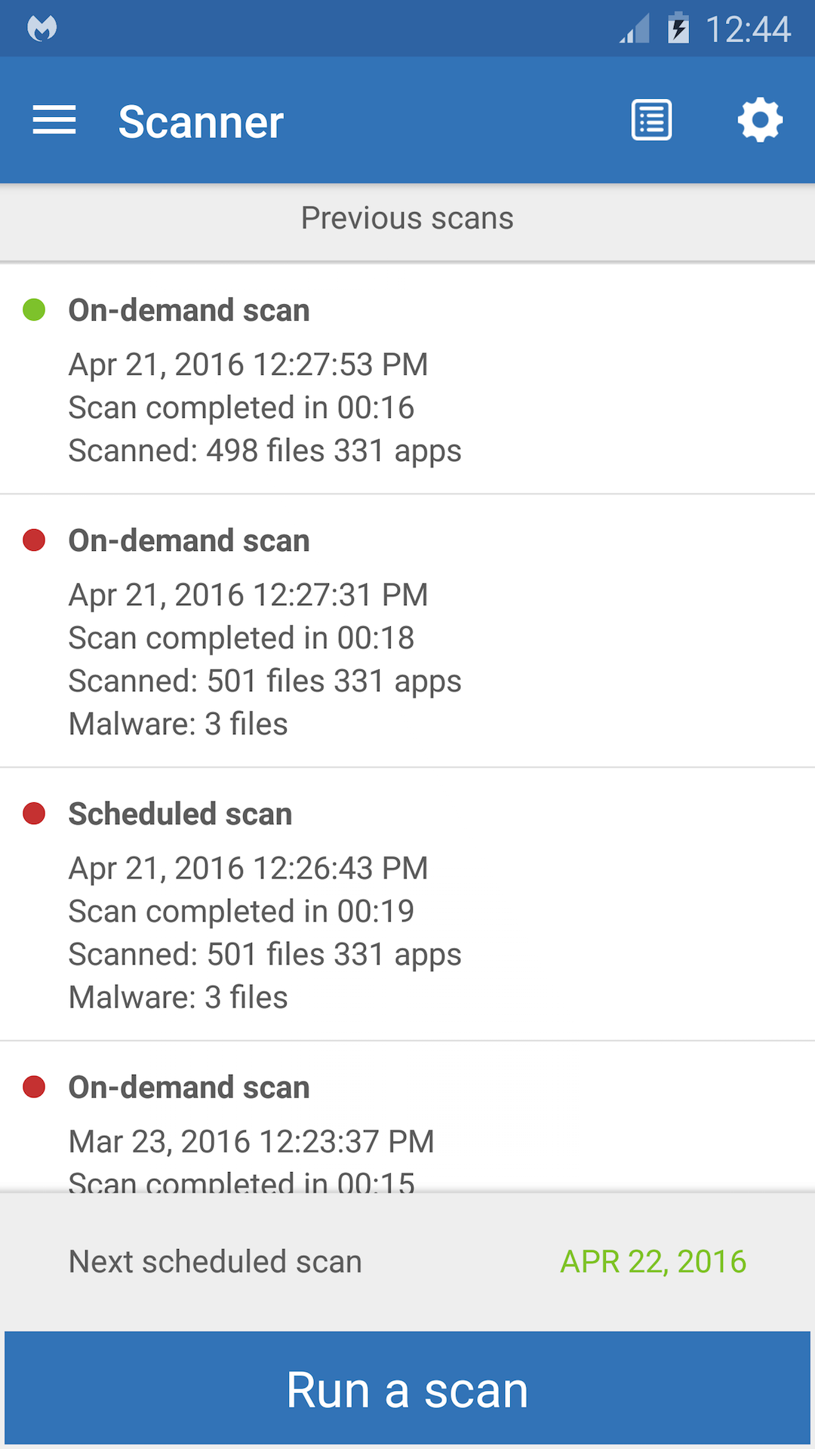
Task: Tap the Malwarebytes notification icon in status bar
Action: pos(42,29)
